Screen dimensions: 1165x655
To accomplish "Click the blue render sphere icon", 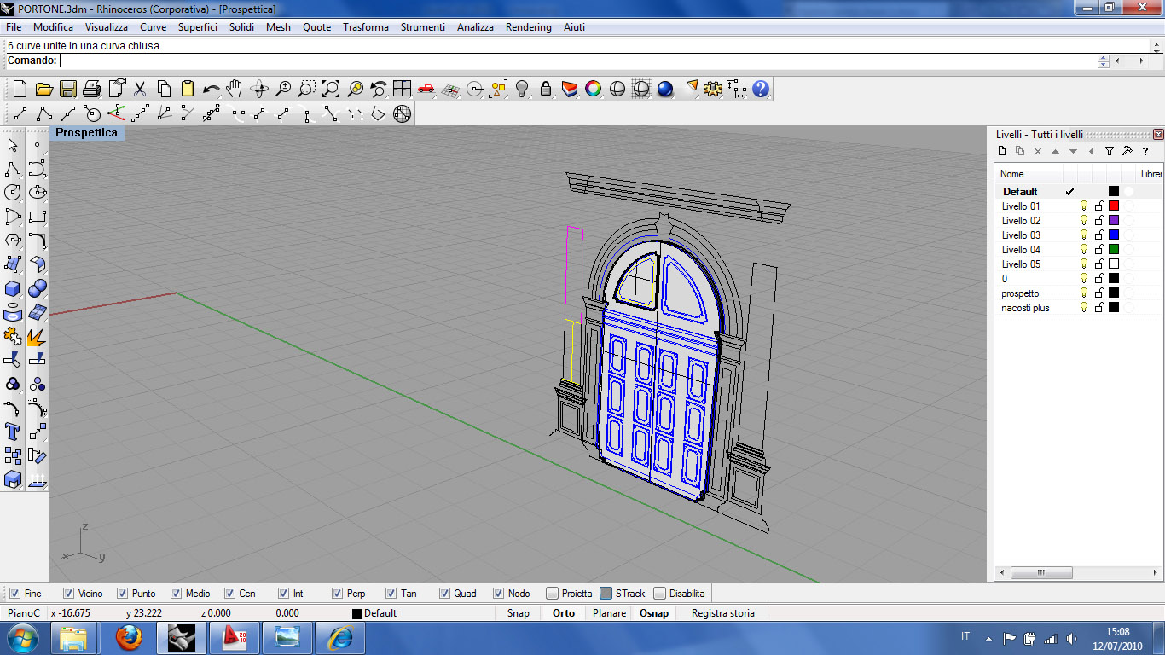I will tap(665, 89).
